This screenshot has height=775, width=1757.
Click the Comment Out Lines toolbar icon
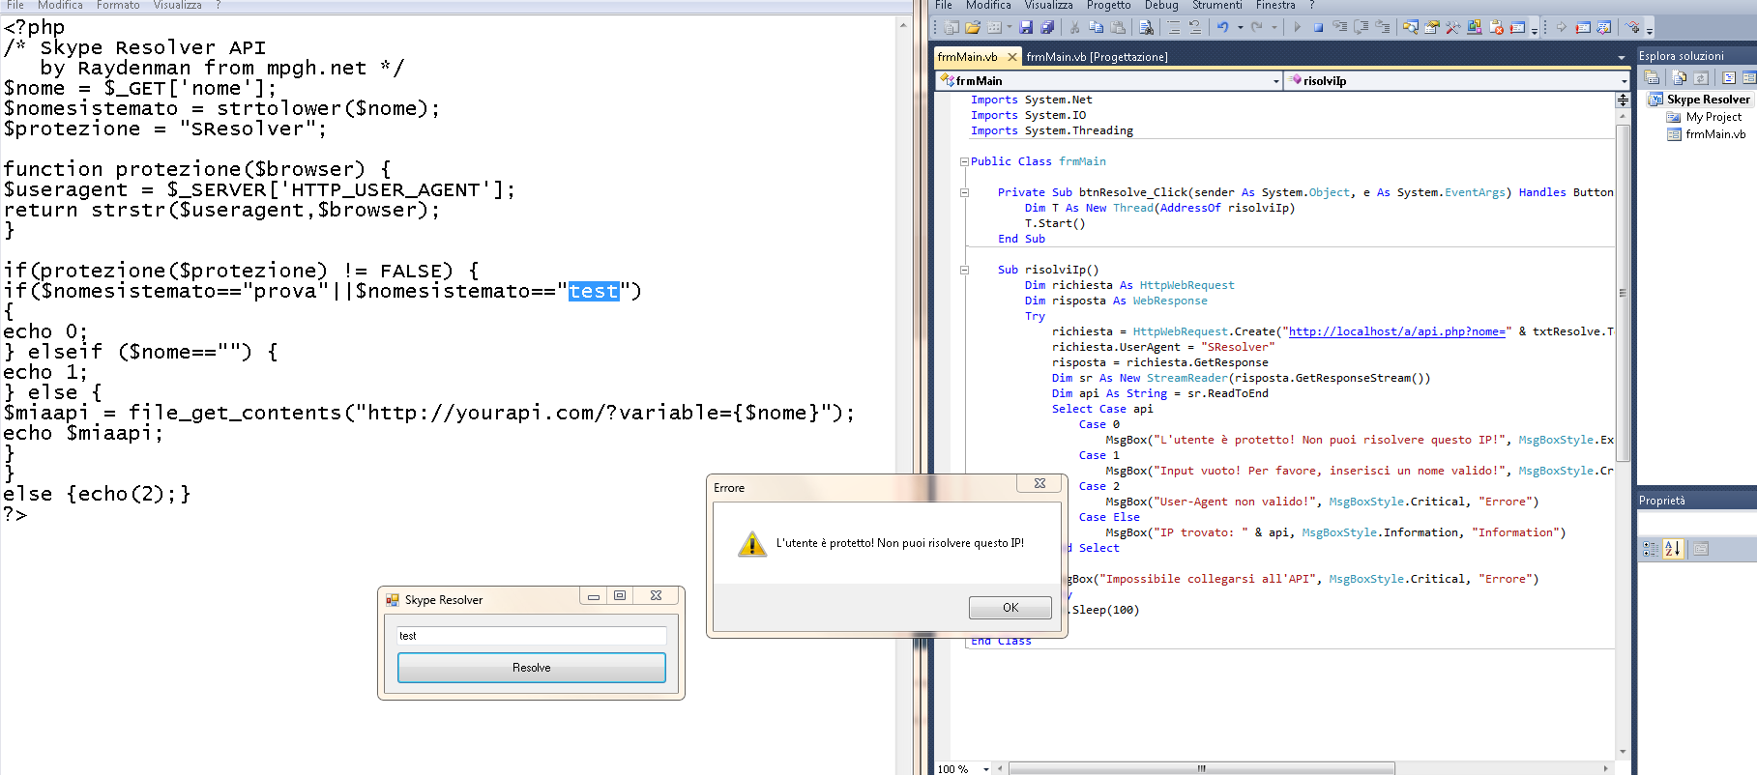1173,27
